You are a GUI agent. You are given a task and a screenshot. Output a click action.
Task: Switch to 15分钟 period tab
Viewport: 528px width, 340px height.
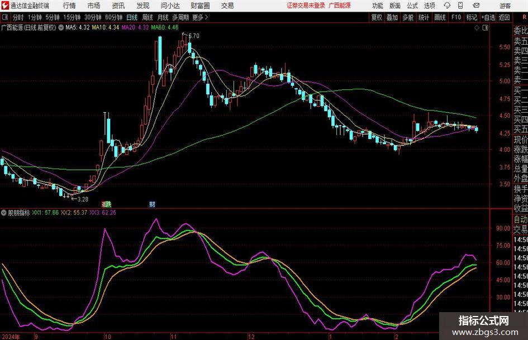[x=72, y=17]
